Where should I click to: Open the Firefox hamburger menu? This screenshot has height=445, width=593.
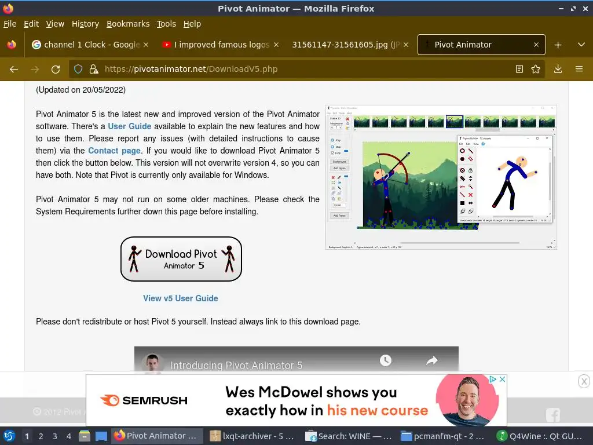coord(579,69)
